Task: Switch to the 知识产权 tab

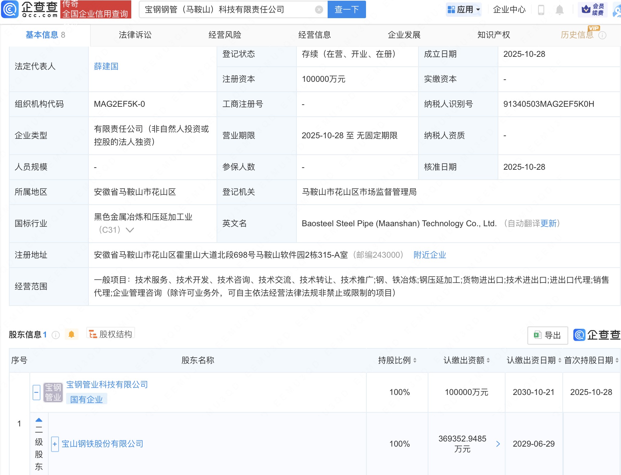Action: click(x=494, y=35)
